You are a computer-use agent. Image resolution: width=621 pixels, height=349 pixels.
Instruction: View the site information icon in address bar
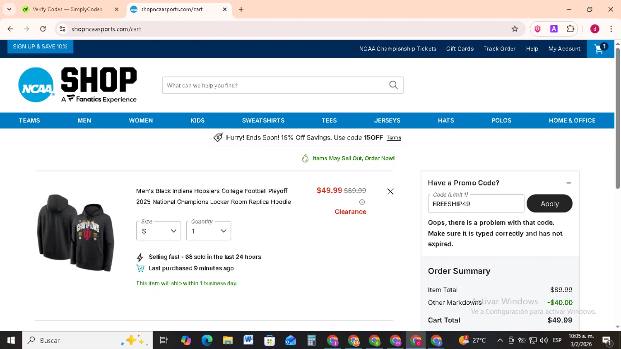63,29
